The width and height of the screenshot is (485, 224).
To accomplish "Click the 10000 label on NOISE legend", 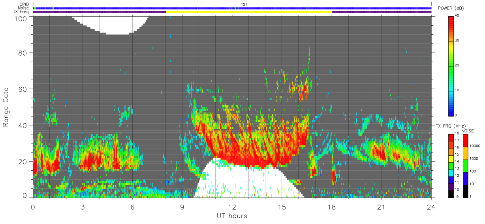I will [x=474, y=146].
